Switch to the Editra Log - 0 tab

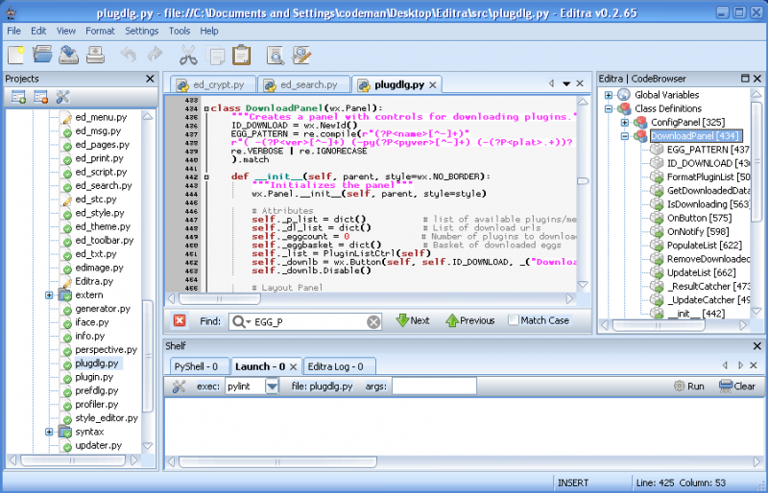(339, 366)
